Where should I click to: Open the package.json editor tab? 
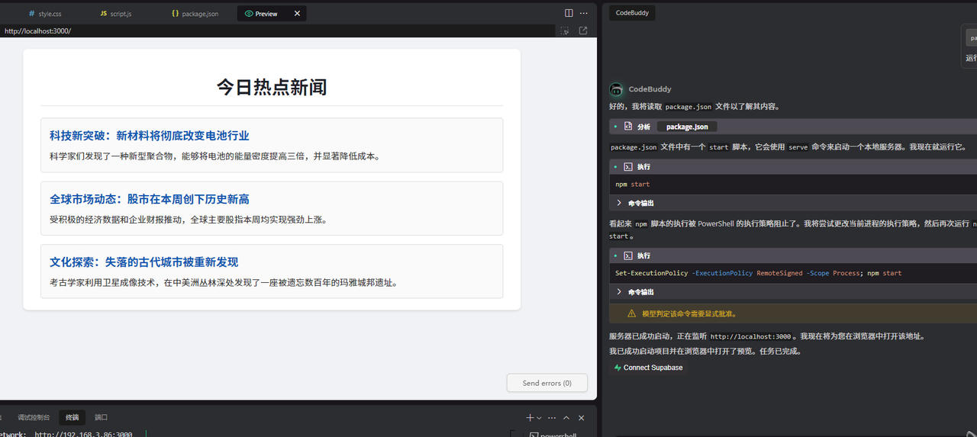(195, 14)
